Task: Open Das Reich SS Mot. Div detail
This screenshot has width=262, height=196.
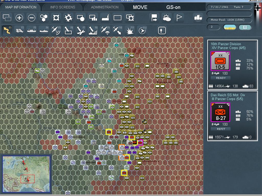Action: pos(228,95)
